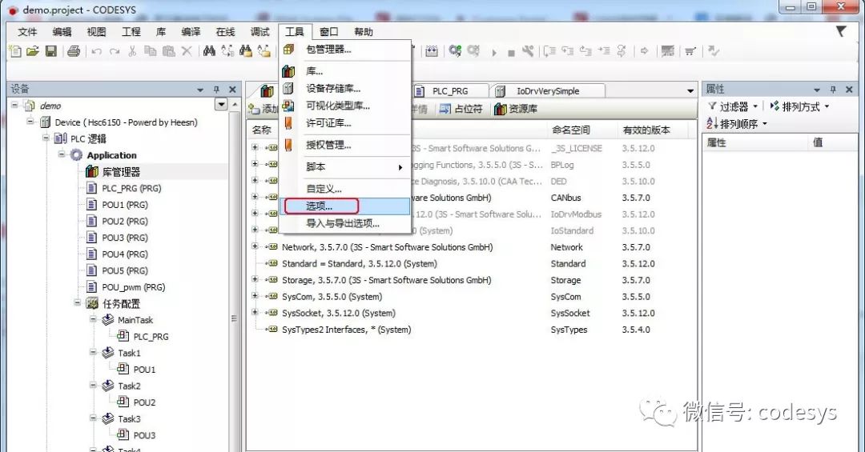Click the Undo arrow icon
The image size is (865, 452).
(97, 52)
